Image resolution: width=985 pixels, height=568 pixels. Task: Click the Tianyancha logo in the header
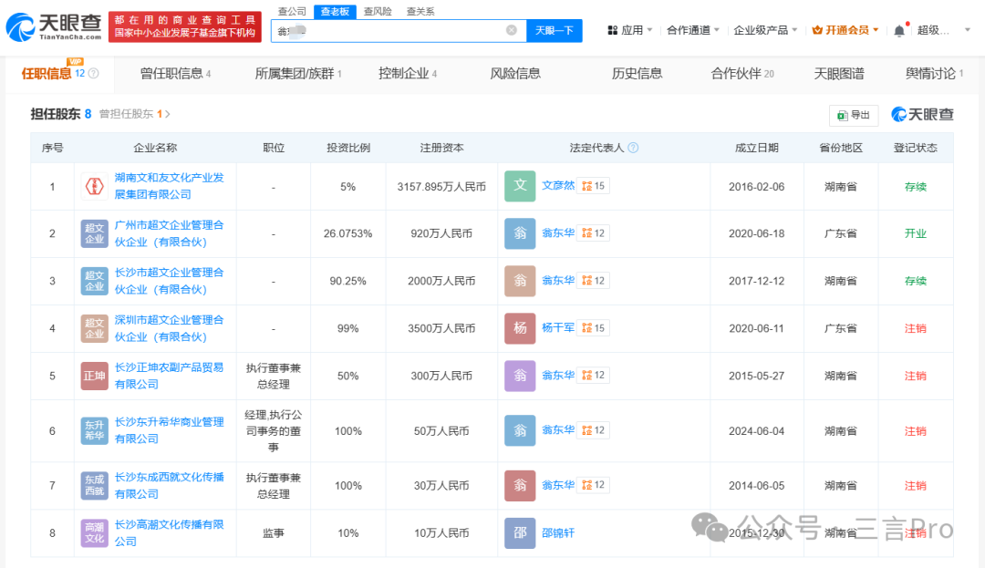tap(53, 28)
